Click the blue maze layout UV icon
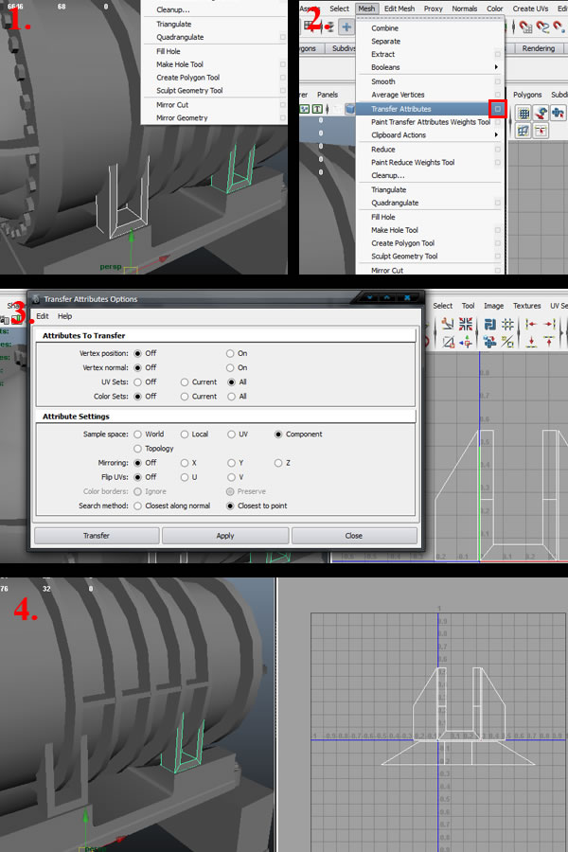Viewport: 568px width, 852px height. pos(490,324)
